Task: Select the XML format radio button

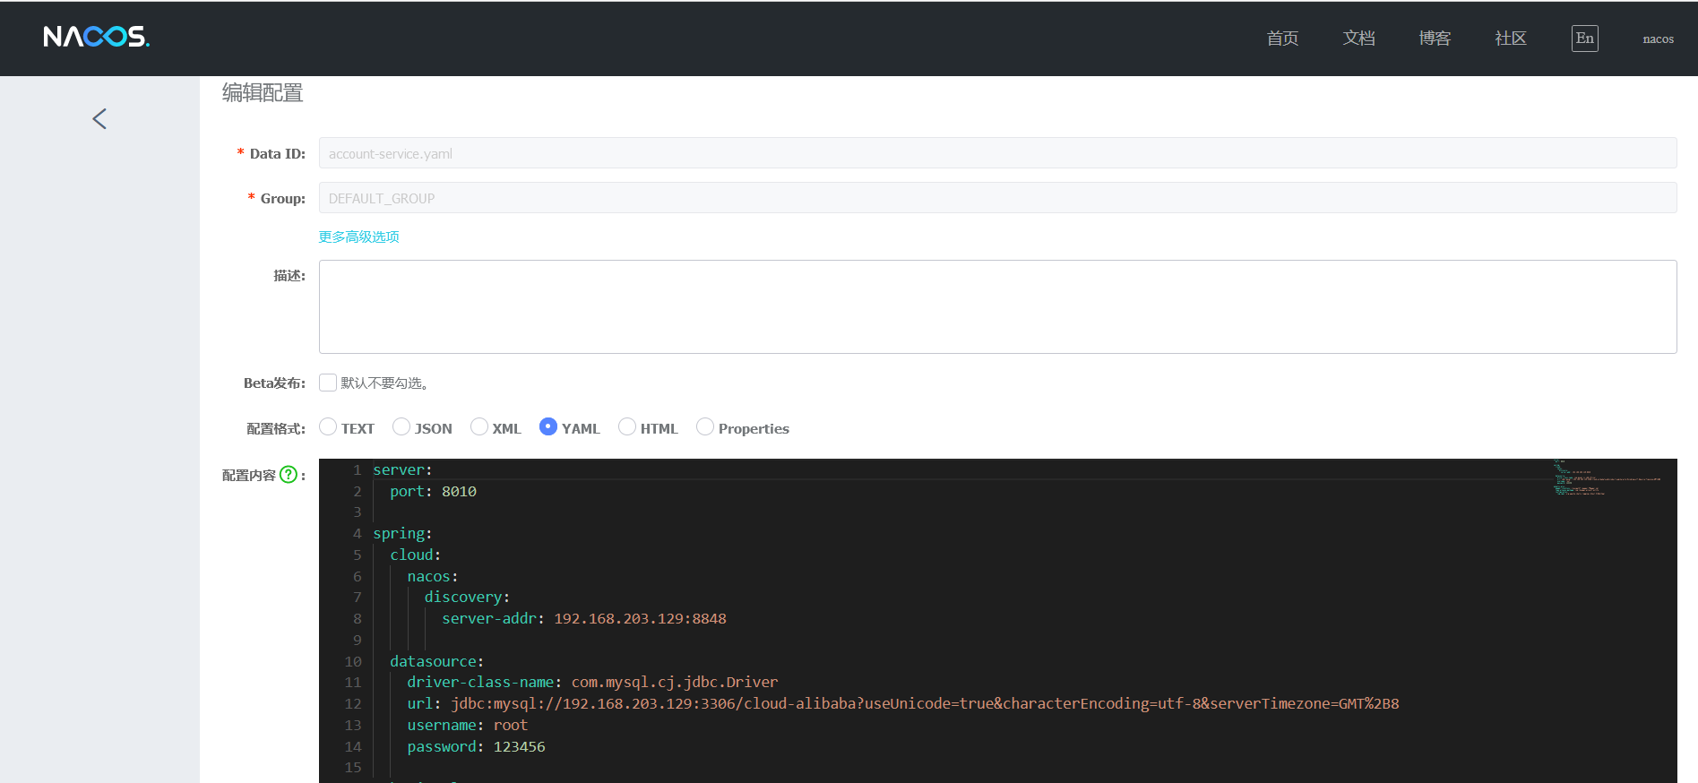Action: point(479,427)
